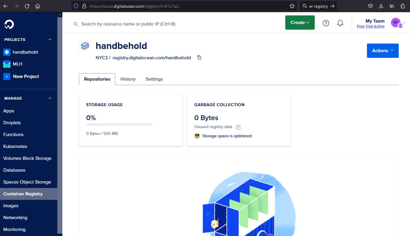Go to browser home icon

[x=37, y=6]
